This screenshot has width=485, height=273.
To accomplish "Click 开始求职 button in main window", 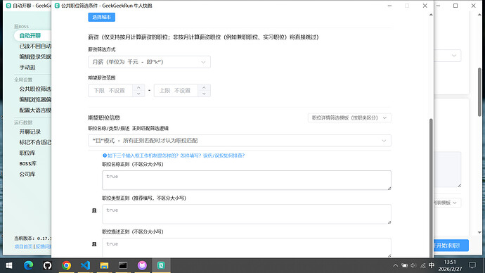I will 451,246.
